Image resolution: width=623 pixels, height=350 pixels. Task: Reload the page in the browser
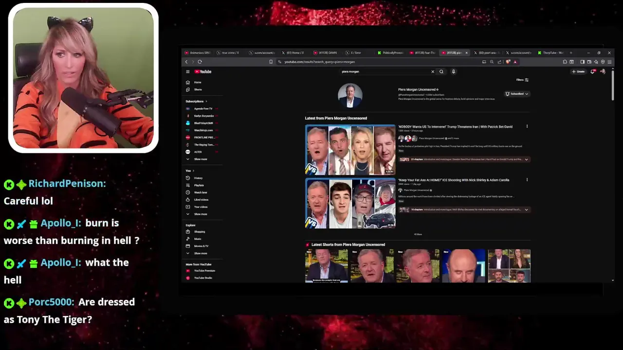click(x=200, y=62)
